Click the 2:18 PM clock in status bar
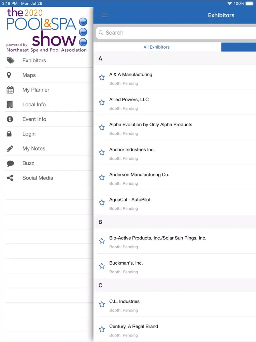Image resolution: width=256 pixels, height=342 pixels. point(10,3)
